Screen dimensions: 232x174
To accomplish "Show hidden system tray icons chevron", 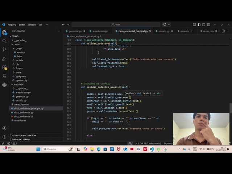I will tap(179, 149).
